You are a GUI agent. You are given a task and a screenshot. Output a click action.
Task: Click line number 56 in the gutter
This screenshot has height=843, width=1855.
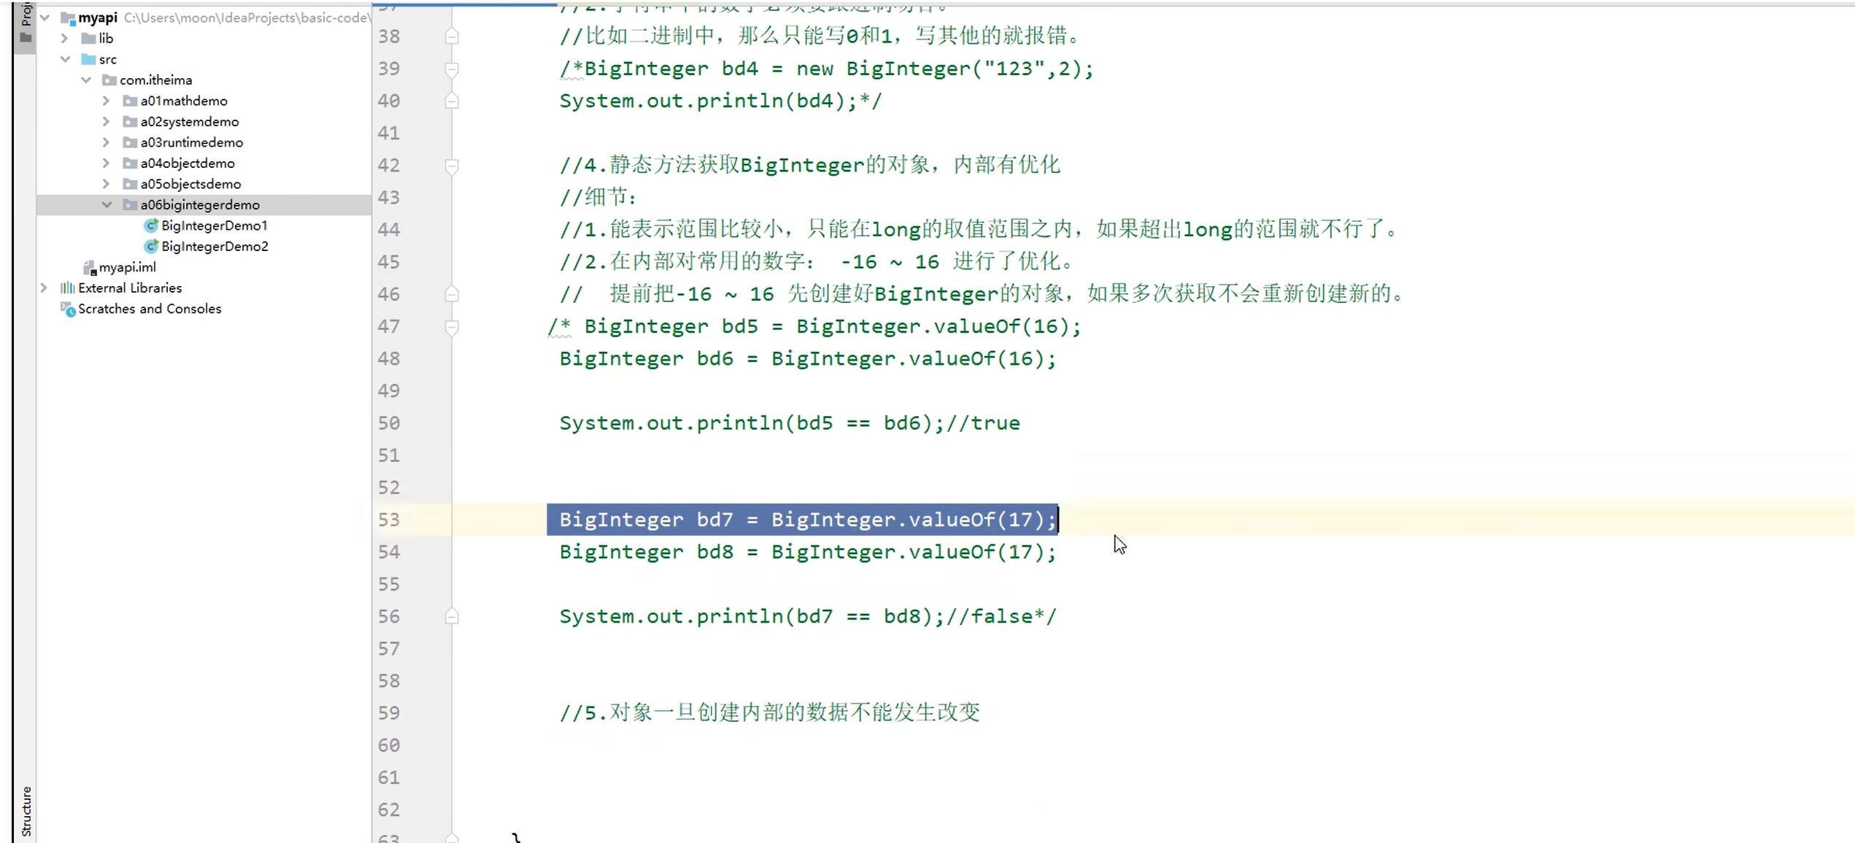click(389, 617)
